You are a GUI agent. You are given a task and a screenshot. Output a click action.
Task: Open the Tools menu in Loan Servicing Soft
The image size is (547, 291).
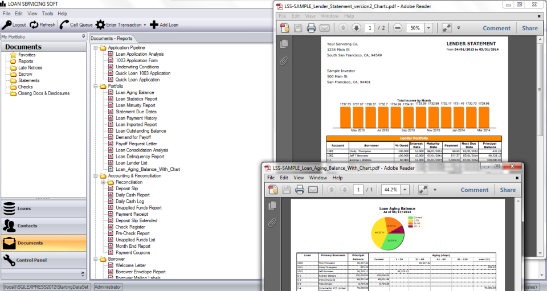click(47, 14)
